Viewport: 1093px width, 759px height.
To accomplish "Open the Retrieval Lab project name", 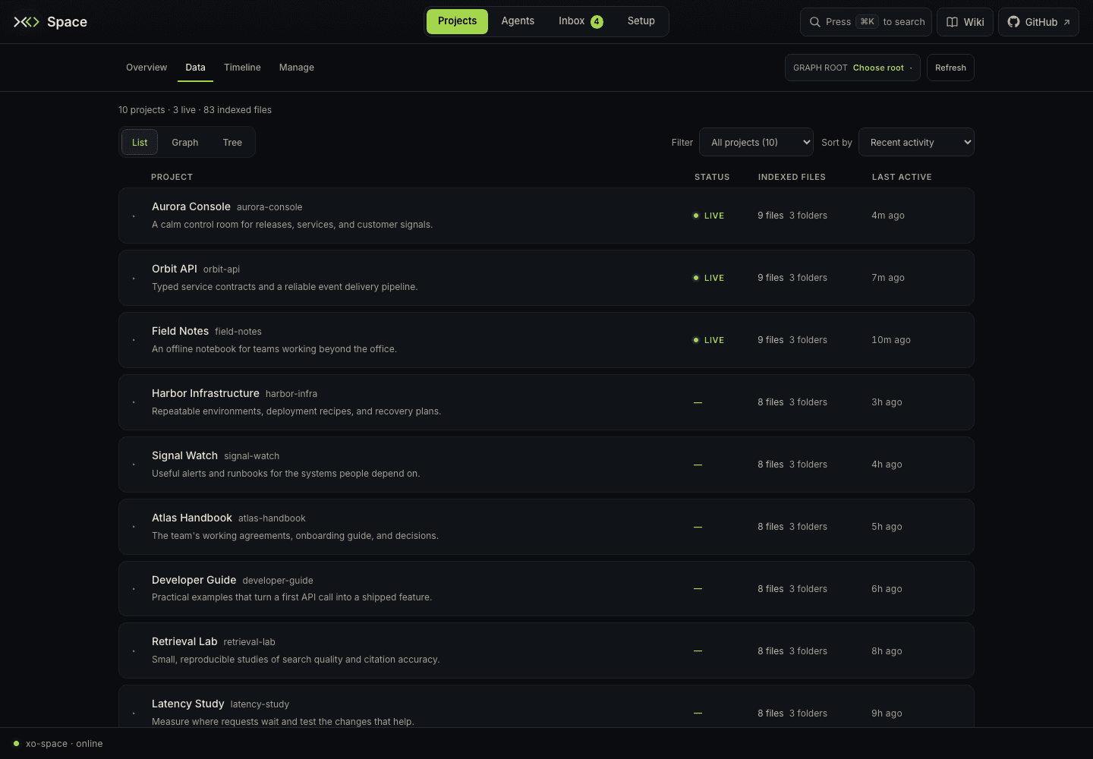I will (184, 641).
